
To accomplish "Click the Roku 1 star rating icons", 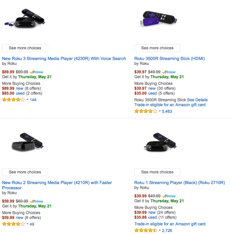I will [146, 230].
